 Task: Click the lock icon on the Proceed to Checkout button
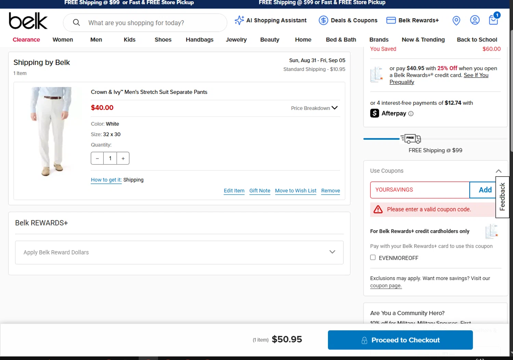[364, 340]
